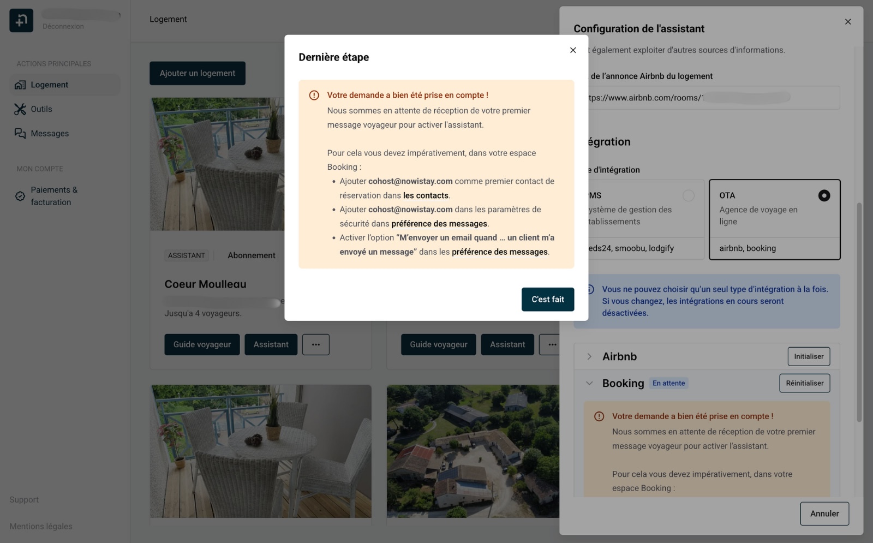The image size is (873, 543).
Task: Expand the Airbnb section chevron
Action: 589,356
